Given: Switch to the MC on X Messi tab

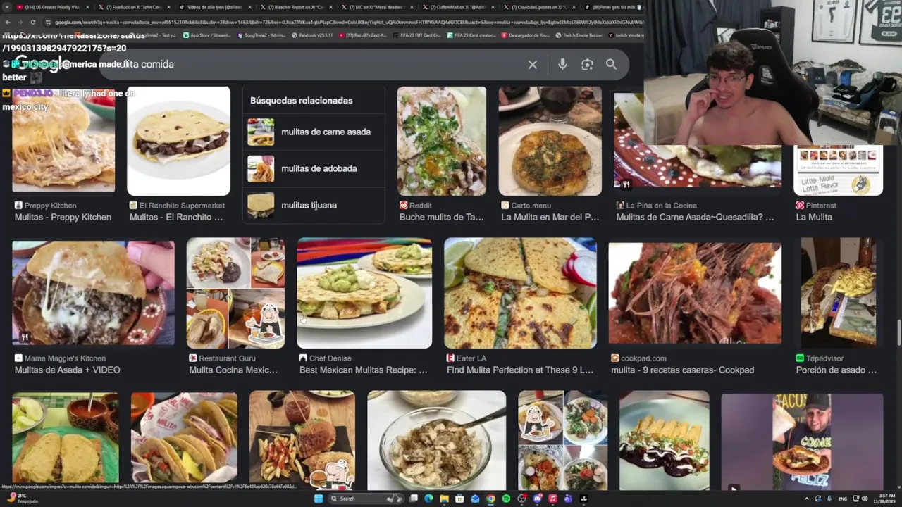Looking at the screenshot, I should (x=376, y=7).
